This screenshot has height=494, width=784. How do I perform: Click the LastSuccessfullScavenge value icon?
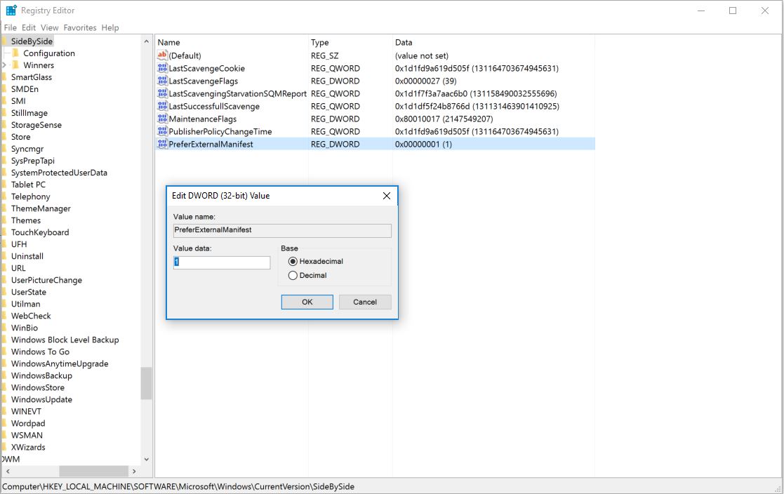coord(162,106)
